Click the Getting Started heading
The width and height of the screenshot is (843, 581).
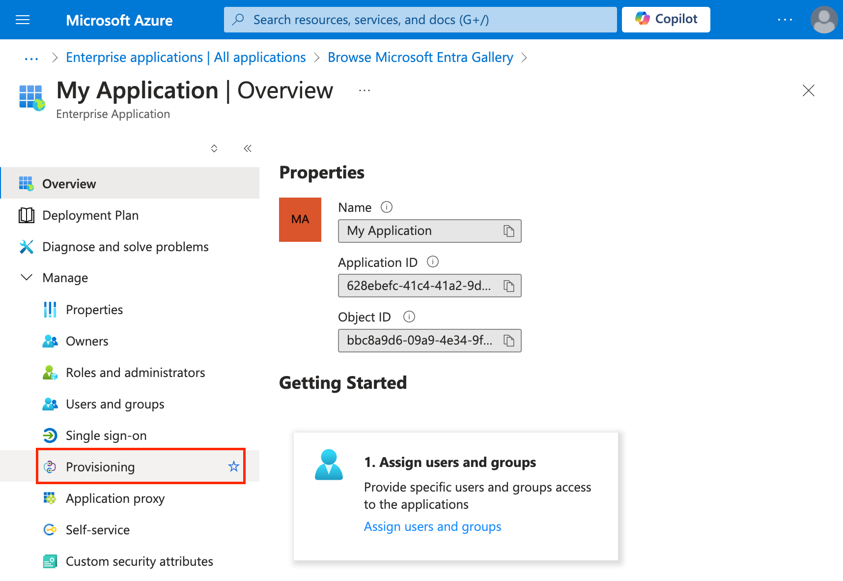point(343,383)
